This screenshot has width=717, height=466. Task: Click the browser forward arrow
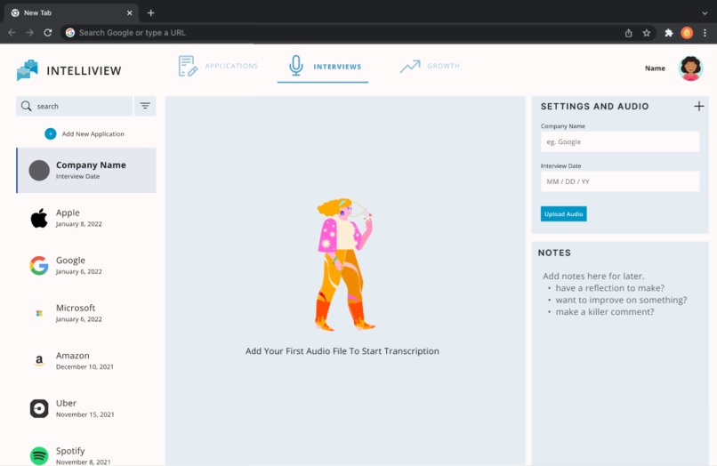[29, 33]
